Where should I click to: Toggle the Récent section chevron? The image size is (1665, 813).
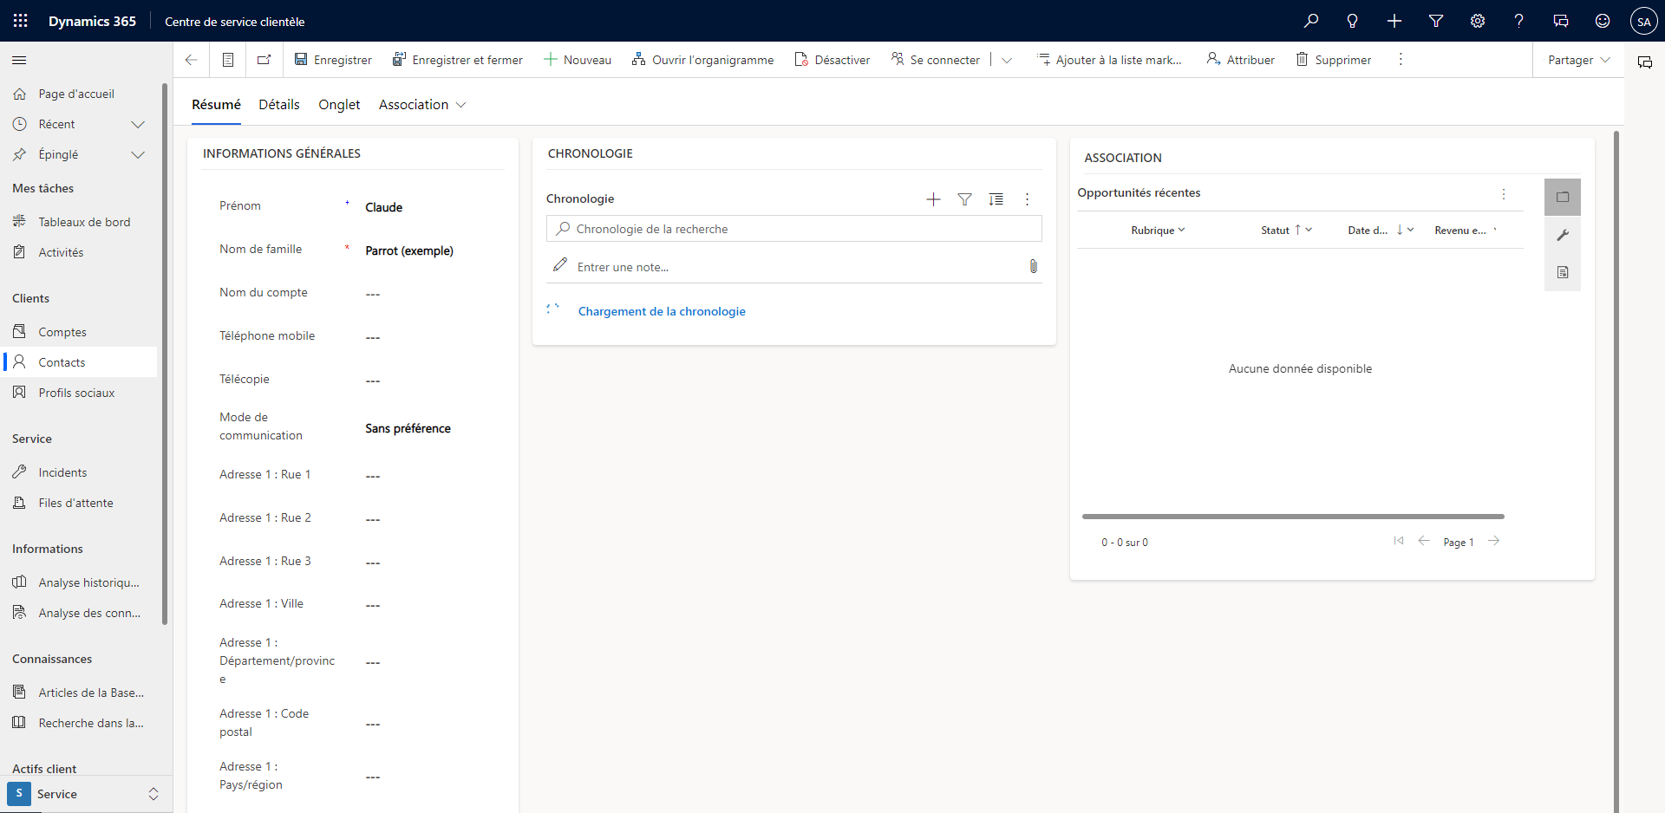click(138, 124)
